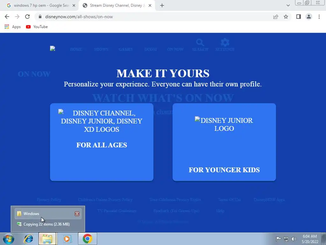Open the YouTube bookmark
326x245 pixels.
[37, 27]
